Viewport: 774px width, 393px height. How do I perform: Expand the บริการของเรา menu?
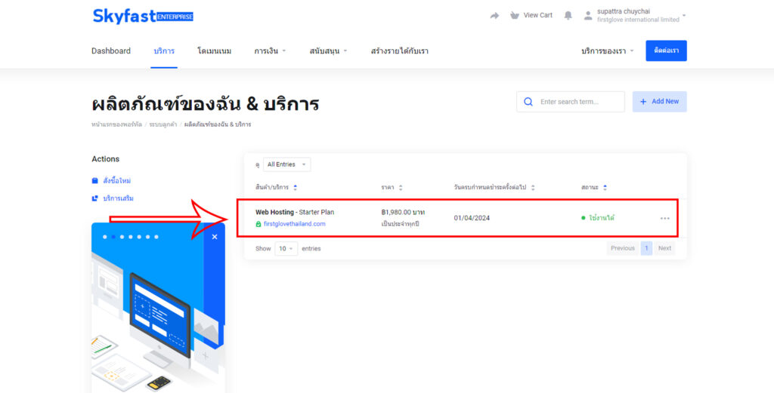[608, 51]
